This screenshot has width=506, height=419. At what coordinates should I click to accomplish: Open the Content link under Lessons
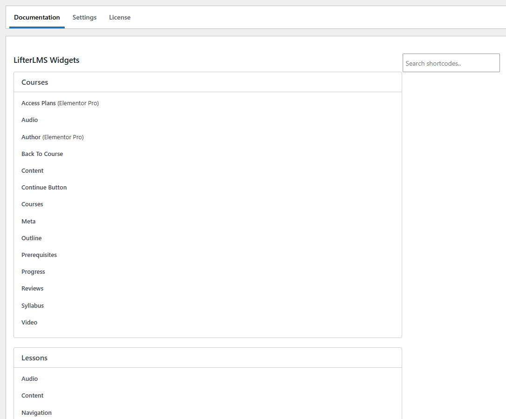coord(32,396)
